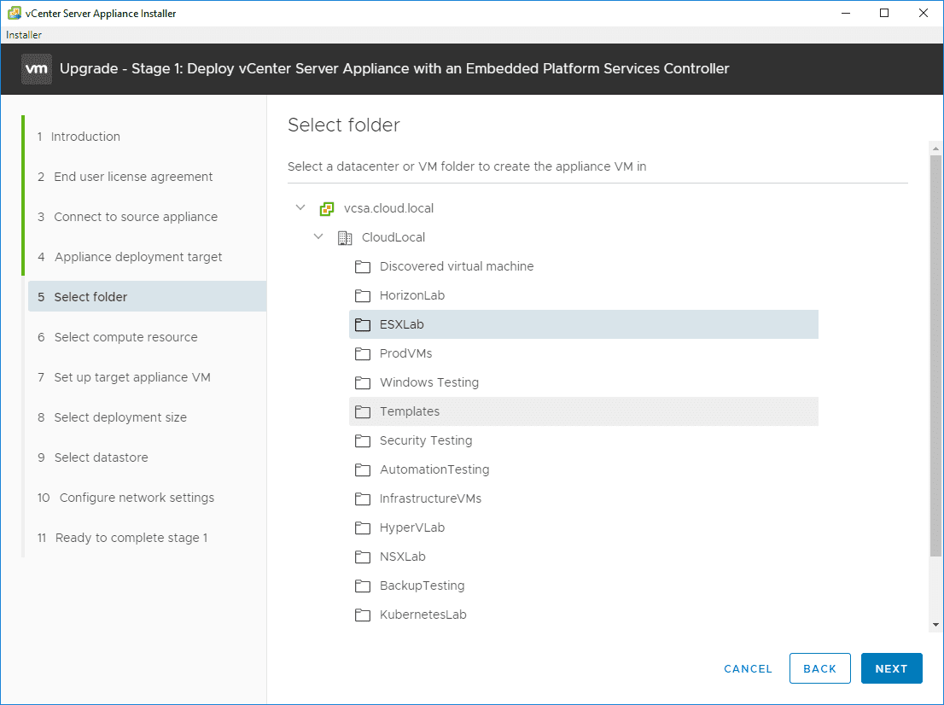Screen dimensions: 944x705
Task: Select the Windows Testing folder
Action: point(429,382)
